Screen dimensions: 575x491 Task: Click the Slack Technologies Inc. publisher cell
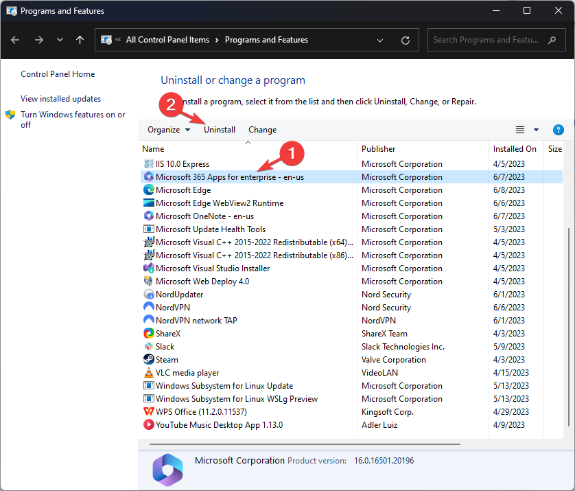click(403, 346)
